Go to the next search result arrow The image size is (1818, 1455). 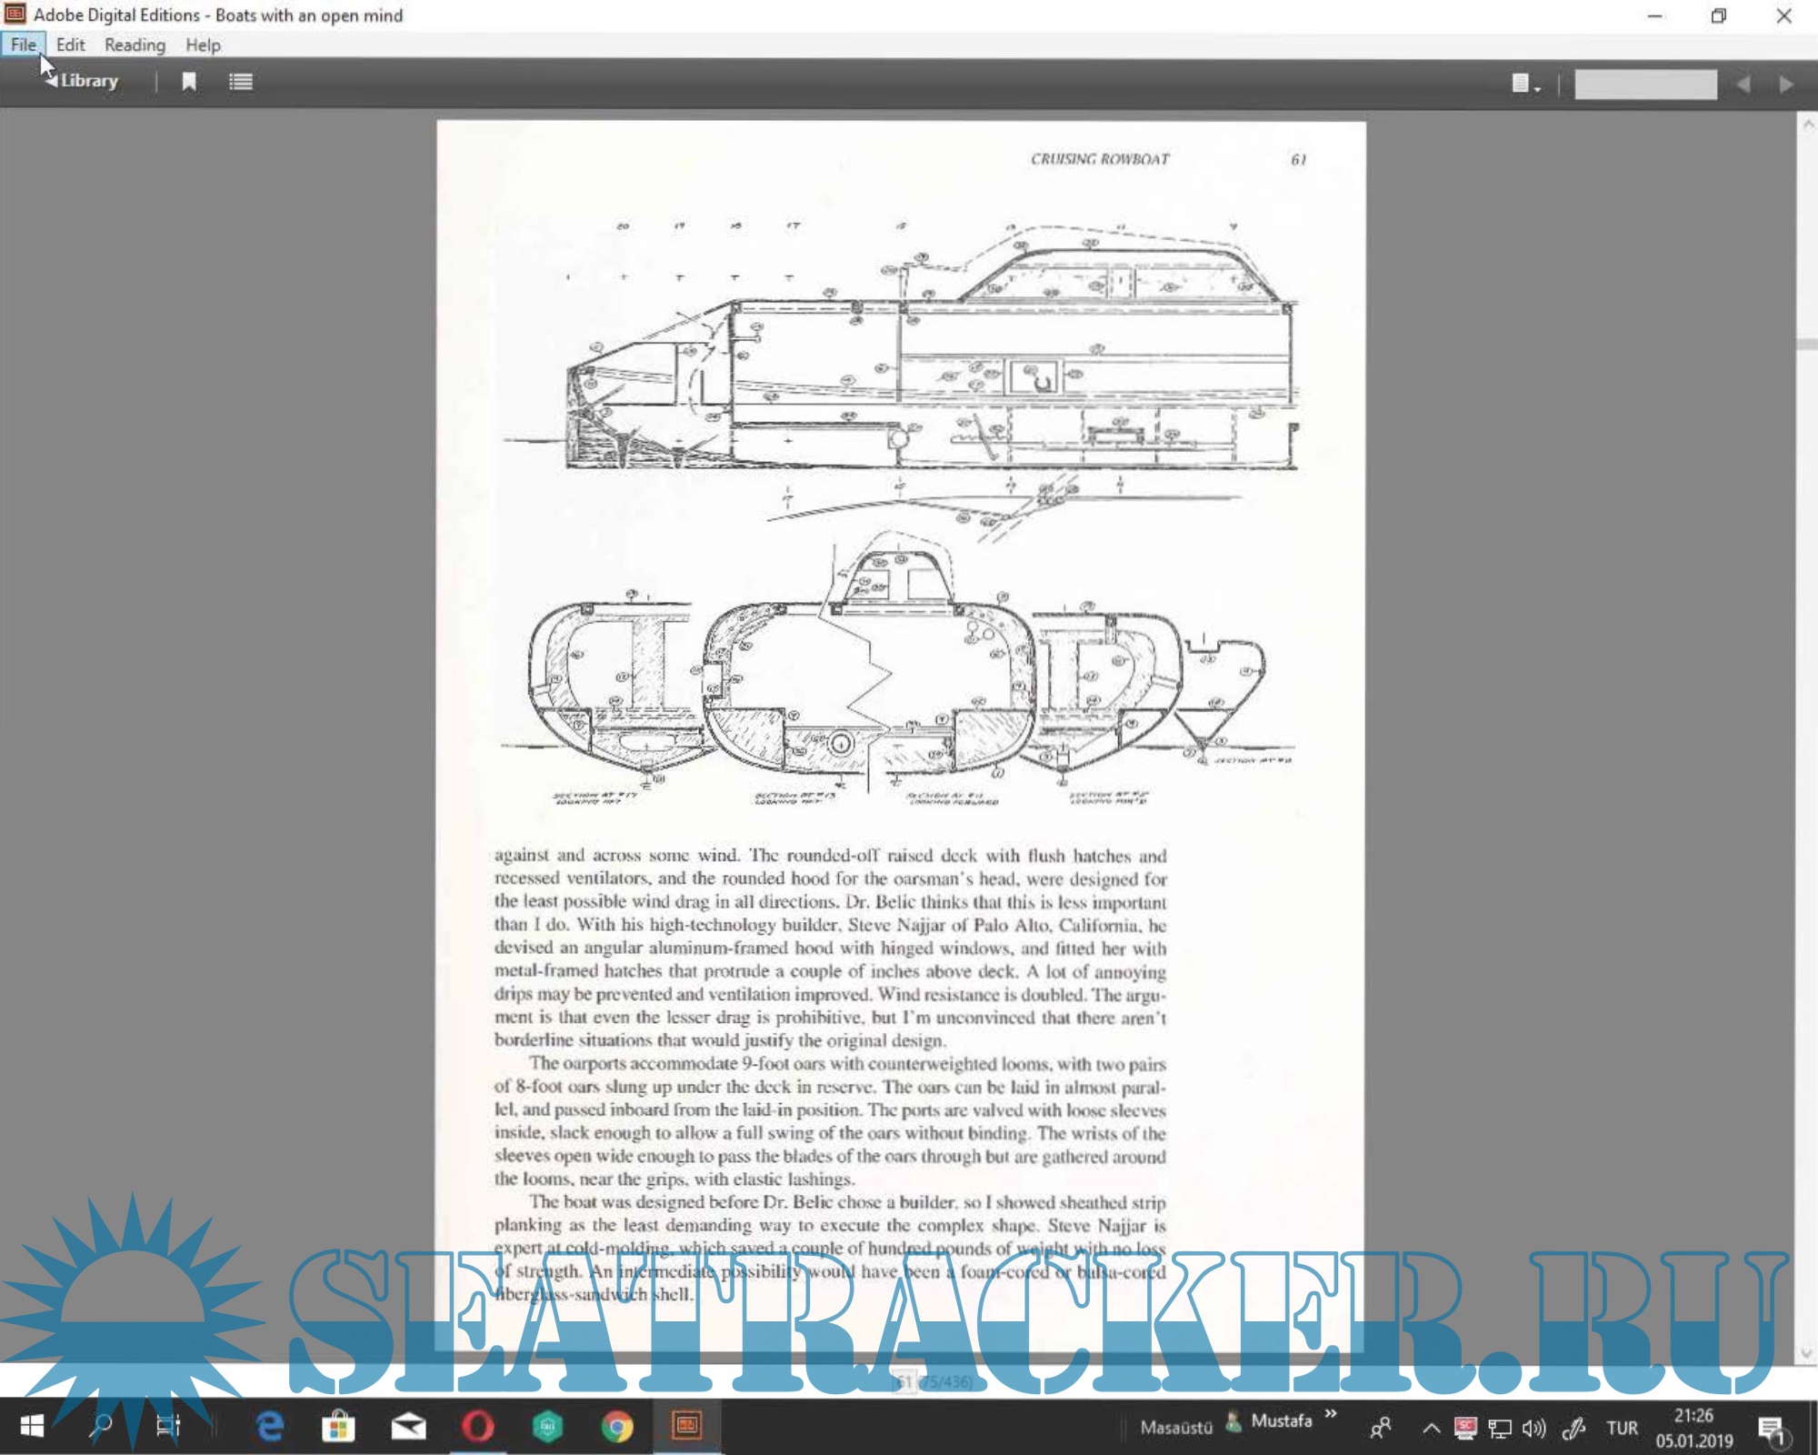1785,85
